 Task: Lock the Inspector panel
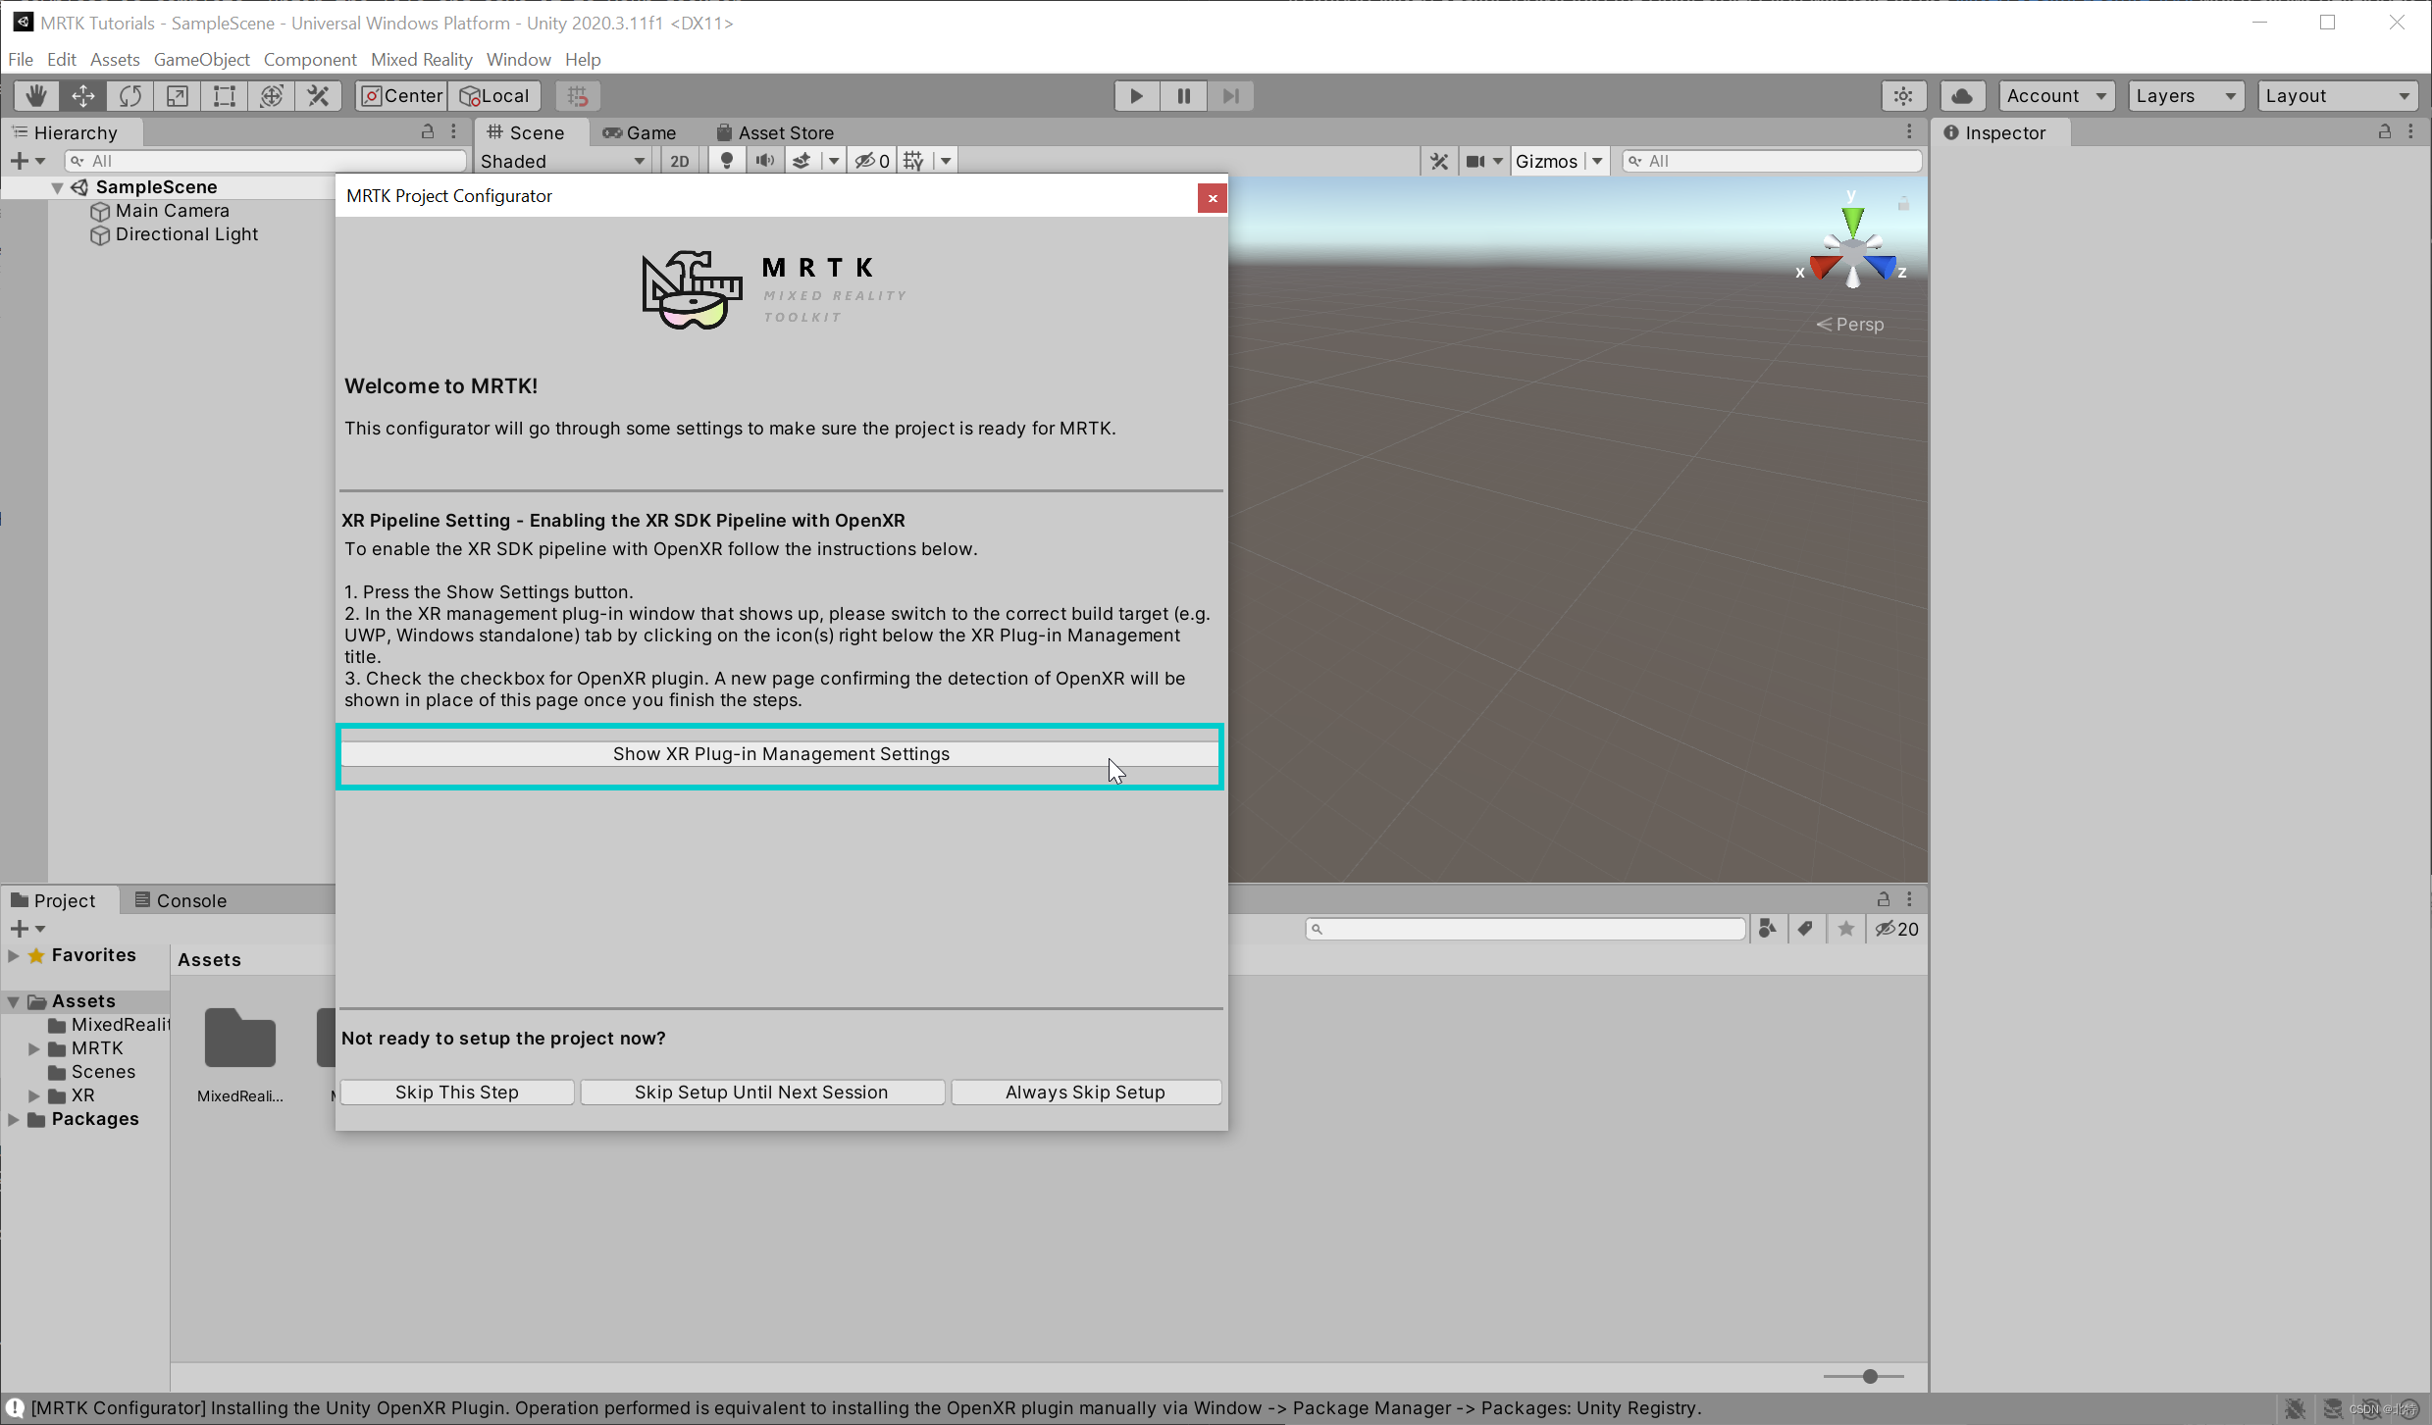(x=2385, y=130)
